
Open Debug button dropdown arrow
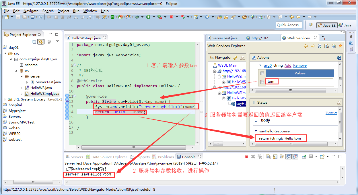(x=142, y=17)
